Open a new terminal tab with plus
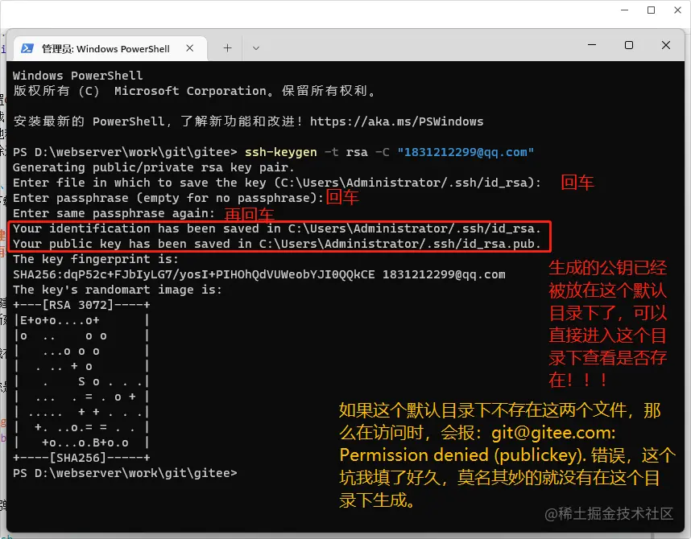Image resolution: width=691 pixels, height=539 pixels. click(x=227, y=48)
